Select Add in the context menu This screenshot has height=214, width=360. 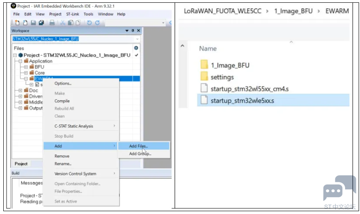point(81,146)
